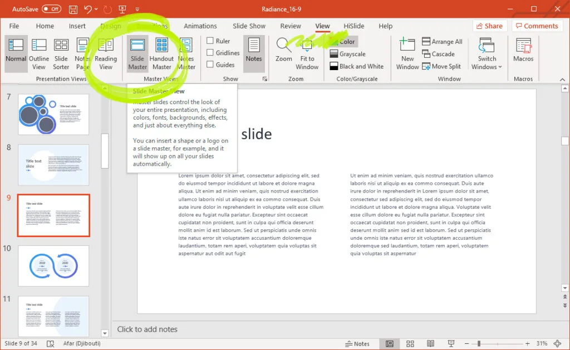Click the zoom slider handle

coord(479,343)
